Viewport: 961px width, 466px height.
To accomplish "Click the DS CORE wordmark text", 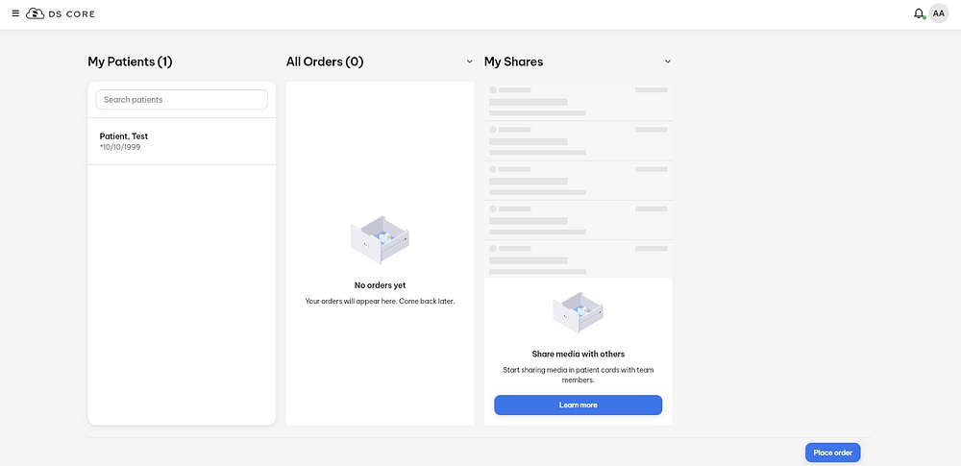I will pos(73,13).
